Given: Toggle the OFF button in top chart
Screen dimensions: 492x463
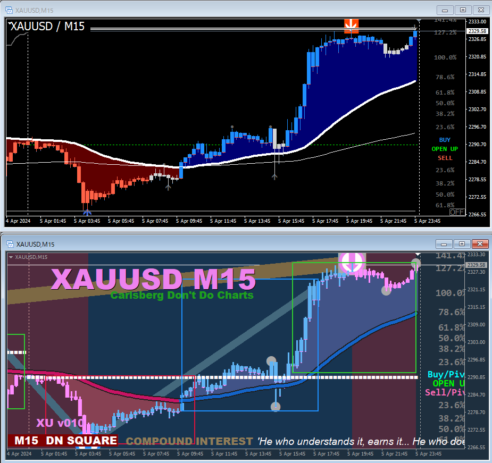Looking at the screenshot, I should (x=457, y=212).
